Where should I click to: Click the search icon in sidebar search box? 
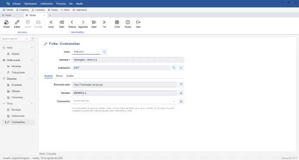[27, 39]
